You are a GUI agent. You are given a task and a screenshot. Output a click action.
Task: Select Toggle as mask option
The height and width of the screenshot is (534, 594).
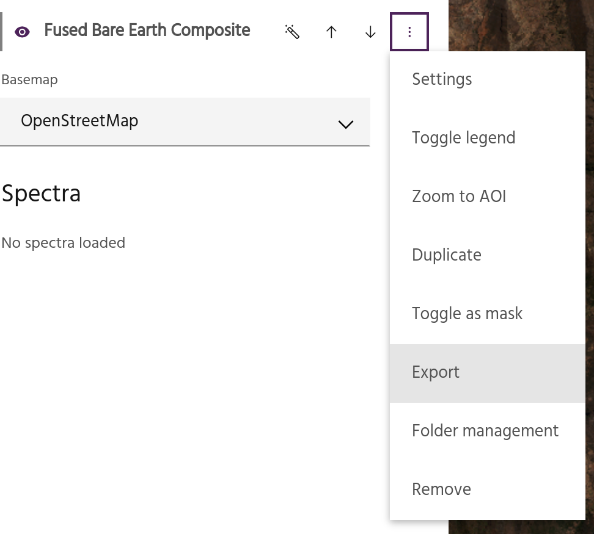coord(467,314)
